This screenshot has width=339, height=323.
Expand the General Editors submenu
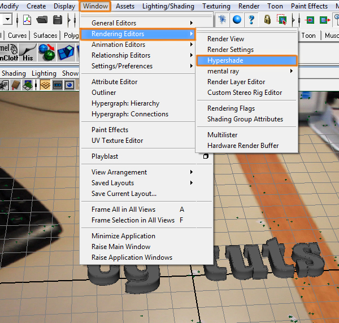point(192,23)
